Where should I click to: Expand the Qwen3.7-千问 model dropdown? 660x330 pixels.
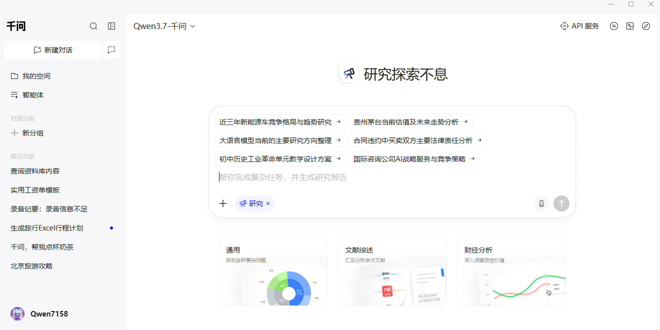tap(164, 26)
